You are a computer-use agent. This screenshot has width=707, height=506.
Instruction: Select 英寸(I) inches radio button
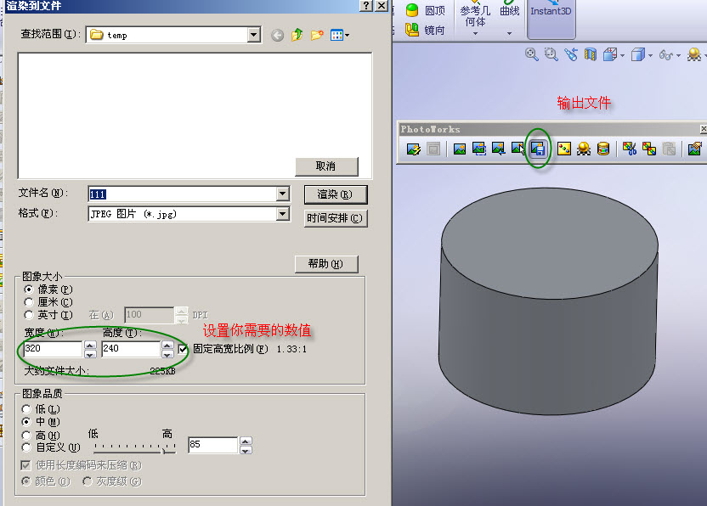(x=29, y=314)
